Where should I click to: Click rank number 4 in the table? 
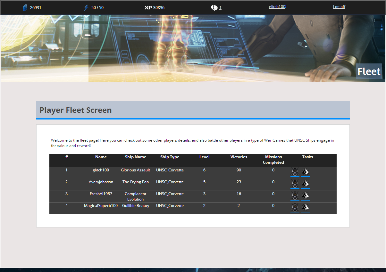pos(67,206)
